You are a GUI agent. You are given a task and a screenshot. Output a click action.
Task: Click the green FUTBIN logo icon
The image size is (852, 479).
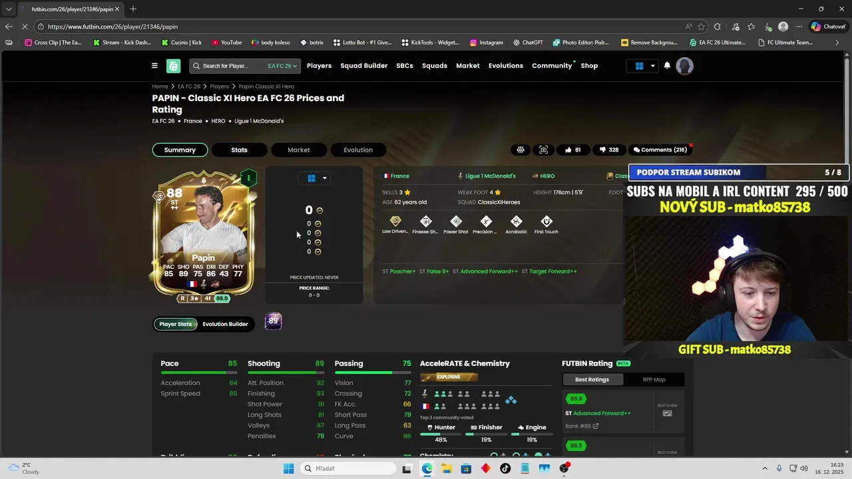[173, 66]
